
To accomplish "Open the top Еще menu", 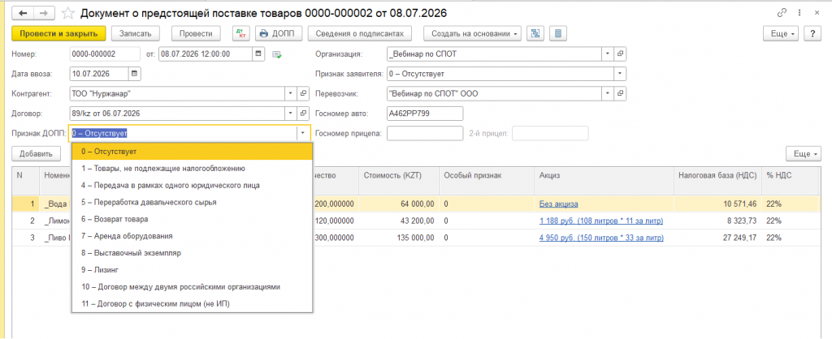I will click(x=781, y=33).
